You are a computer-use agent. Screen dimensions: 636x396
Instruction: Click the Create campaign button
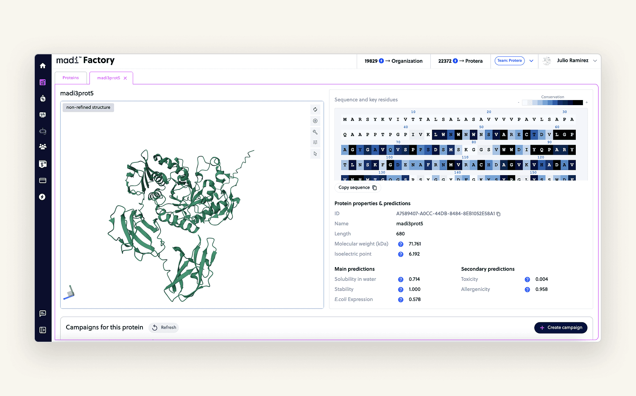click(x=561, y=328)
